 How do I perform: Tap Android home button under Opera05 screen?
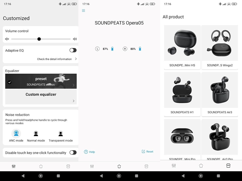119,176
